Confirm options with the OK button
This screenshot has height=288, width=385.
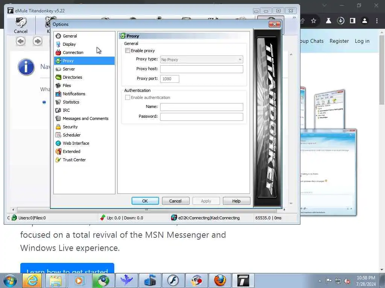(x=145, y=201)
